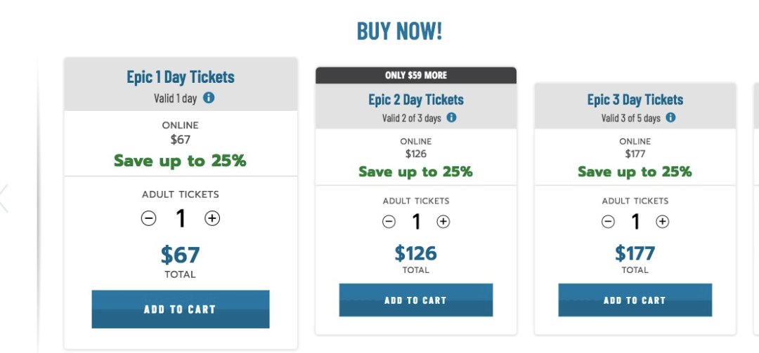Select the Epic 2 Day Tickets title

tap(416, 100)
